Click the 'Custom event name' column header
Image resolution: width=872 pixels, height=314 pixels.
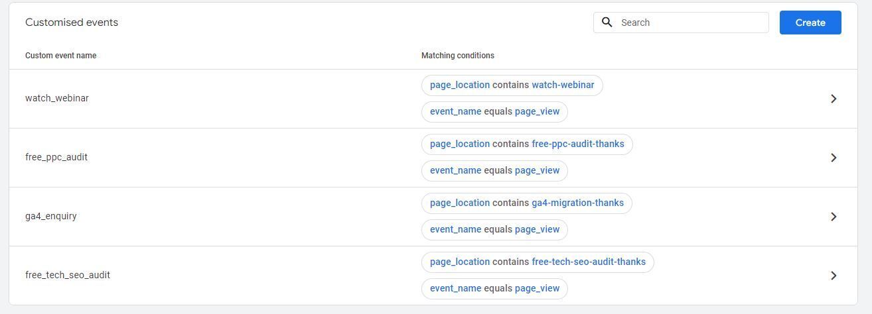click(60, 56)
